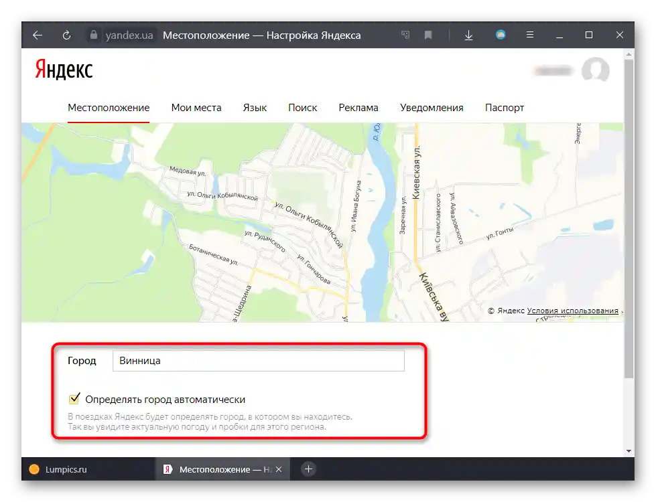This screenshot has height=502, width=656.
Task: Click the Город input field with Винница
Action: coord(259,361)
